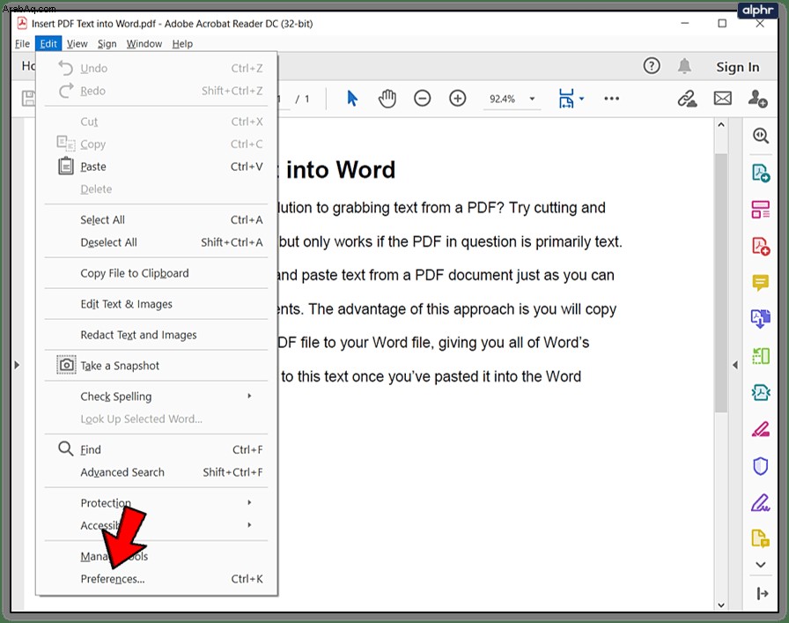Click the vertical document scrollbar
Screen dimensions: 789x623
(x=721, y=282)
